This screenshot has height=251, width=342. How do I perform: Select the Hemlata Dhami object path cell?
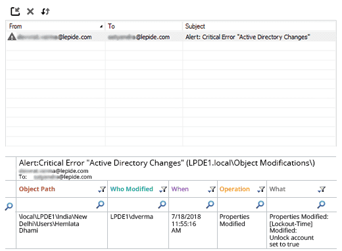click(x=62, y=230)
